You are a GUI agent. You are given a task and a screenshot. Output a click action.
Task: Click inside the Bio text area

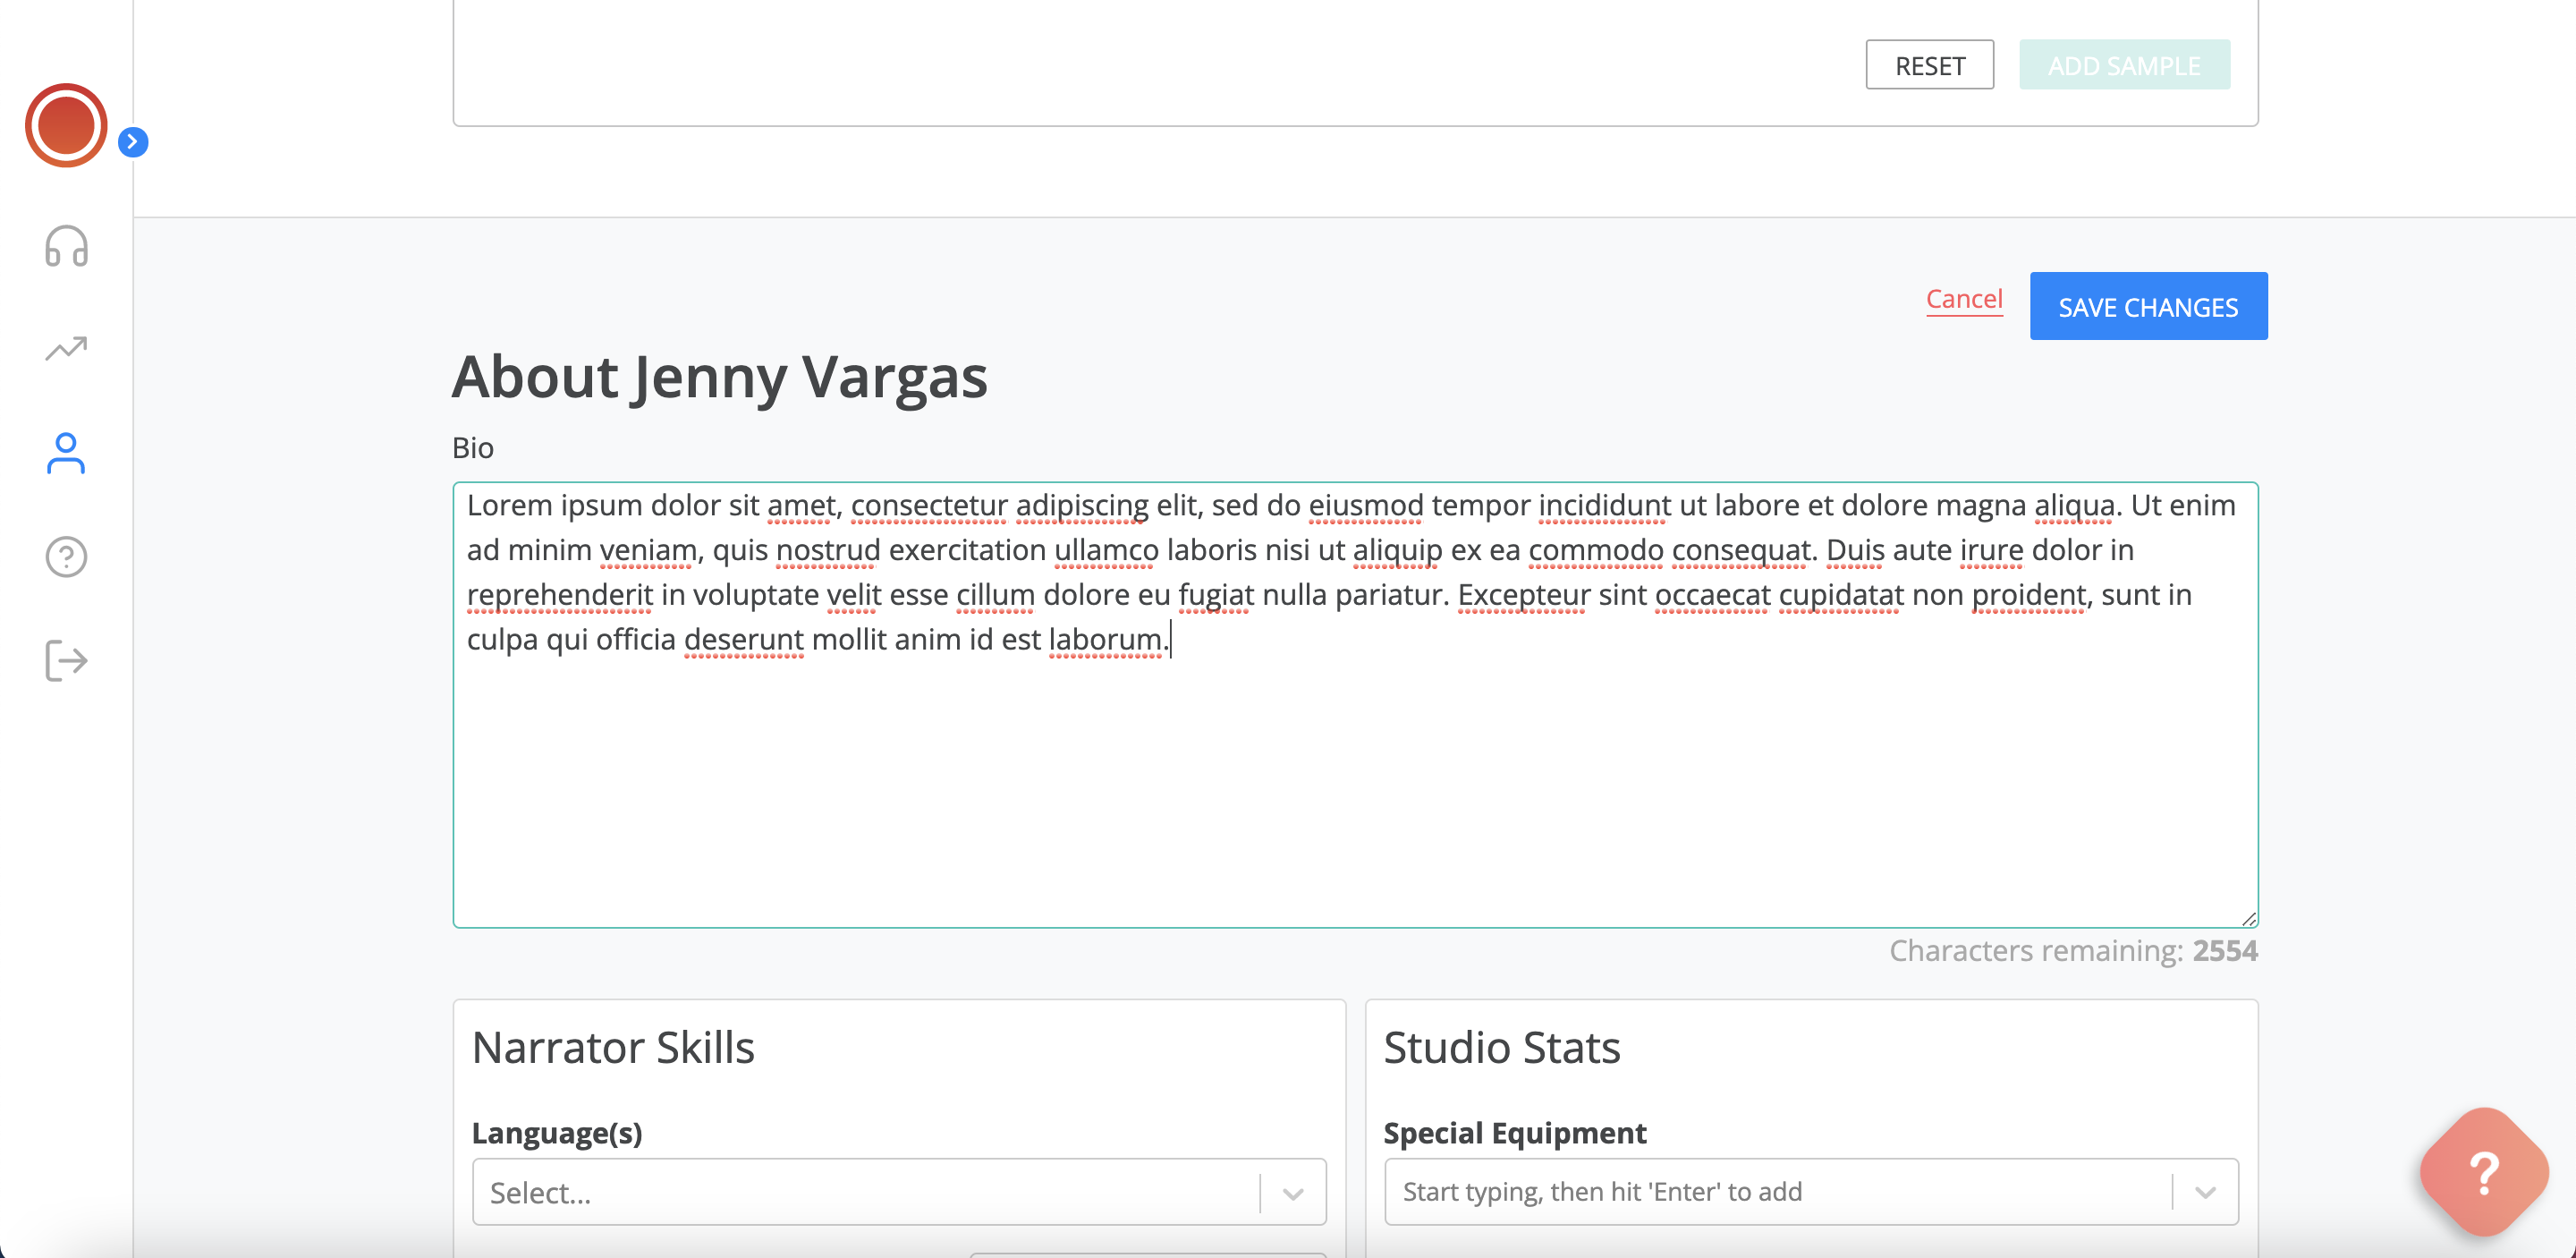[x=1355, y=705]
